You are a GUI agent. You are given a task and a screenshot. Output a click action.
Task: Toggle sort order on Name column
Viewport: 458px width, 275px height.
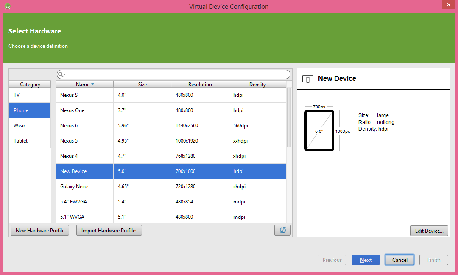pyautogui.click(x=84, y=85)
